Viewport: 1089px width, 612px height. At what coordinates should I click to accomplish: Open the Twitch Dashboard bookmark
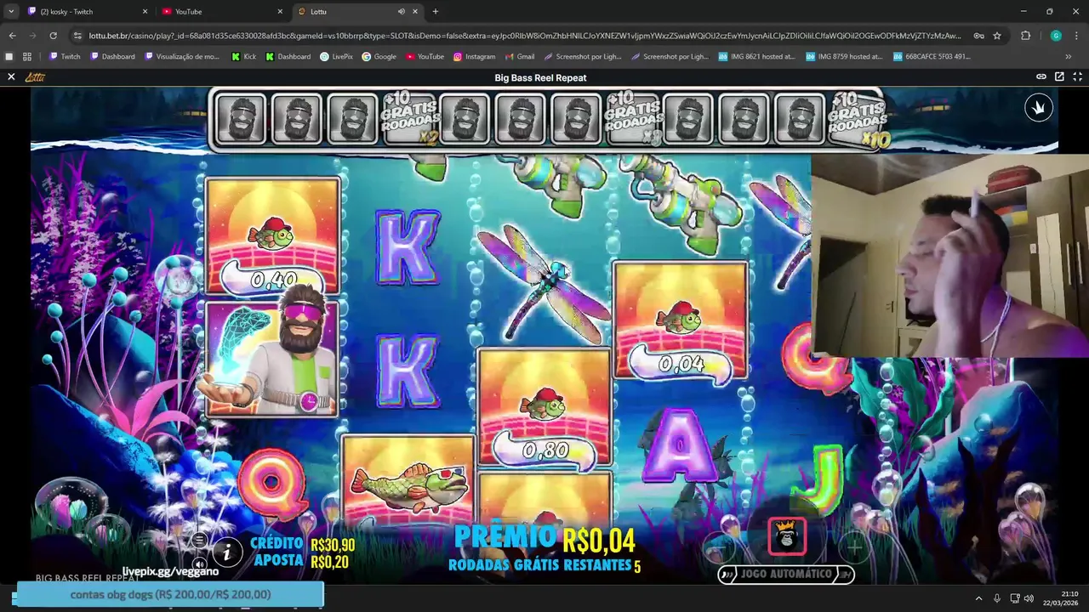[112, 57]
